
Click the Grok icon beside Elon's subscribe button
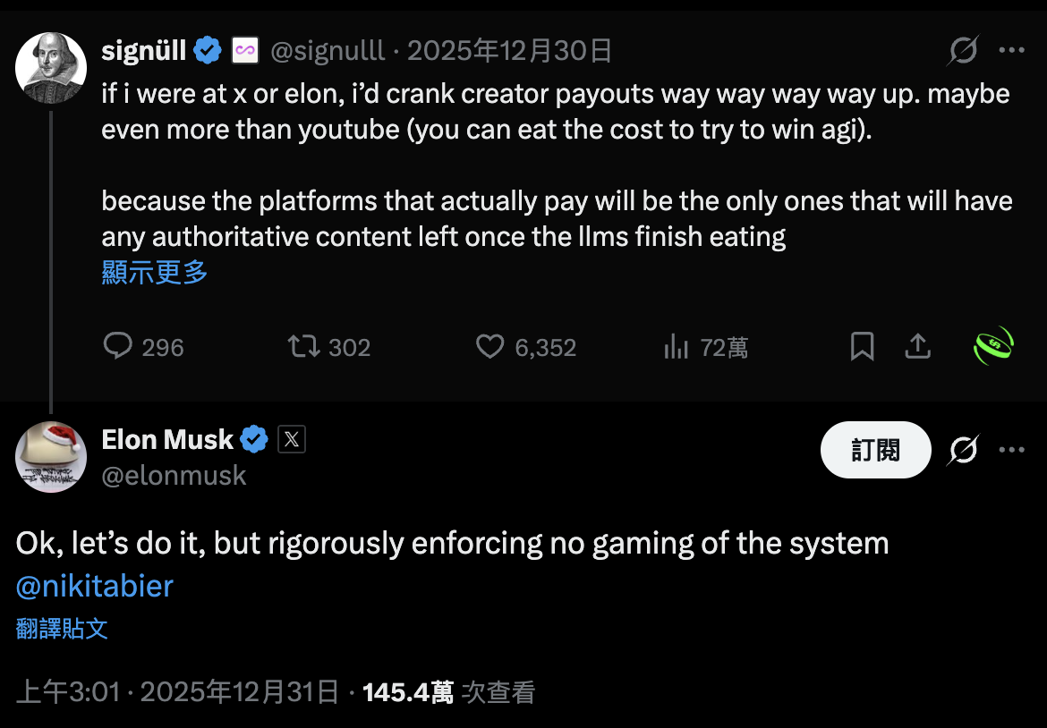[963, 450]
